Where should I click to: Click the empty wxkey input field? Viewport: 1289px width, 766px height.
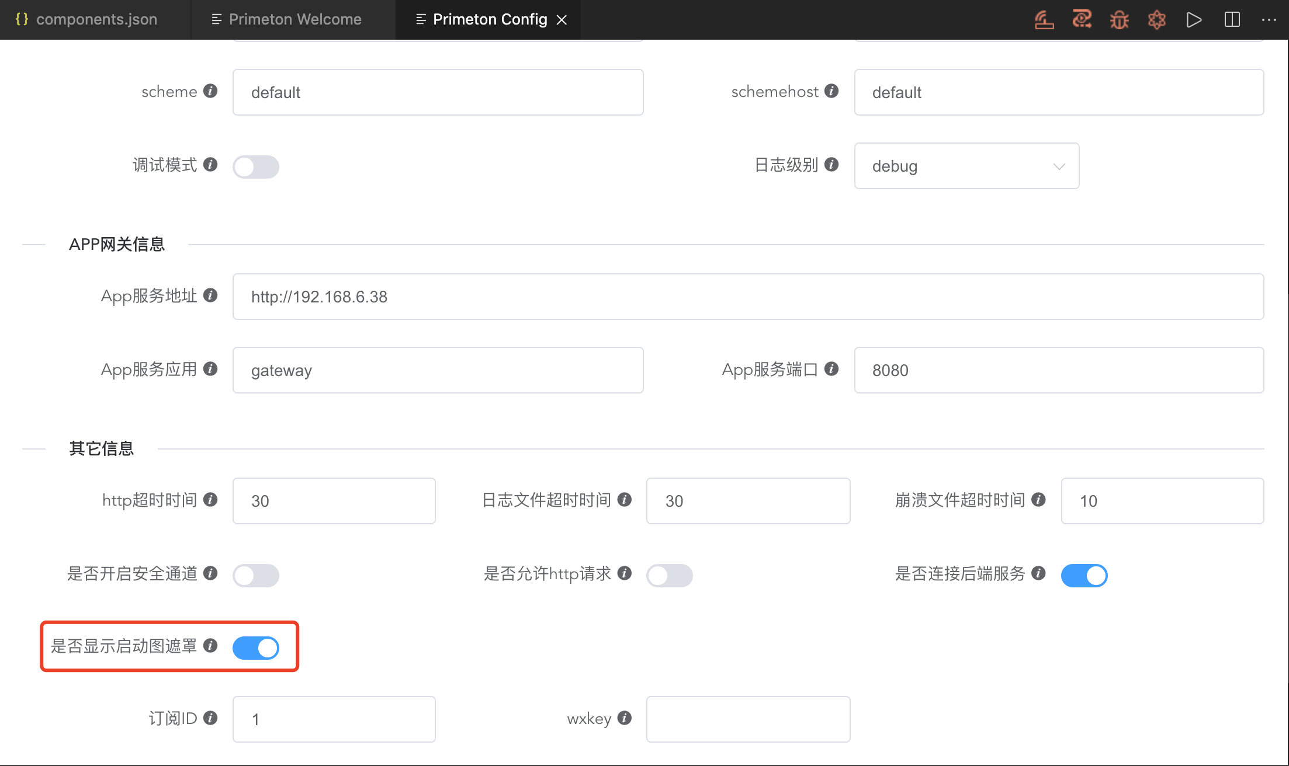click(748, 719)
